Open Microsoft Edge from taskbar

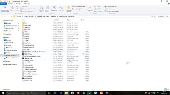[61, 93]
